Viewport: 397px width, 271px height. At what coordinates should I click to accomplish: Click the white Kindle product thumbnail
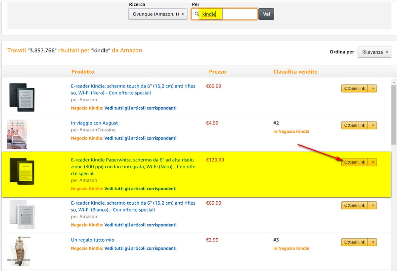tap(22, 214)
